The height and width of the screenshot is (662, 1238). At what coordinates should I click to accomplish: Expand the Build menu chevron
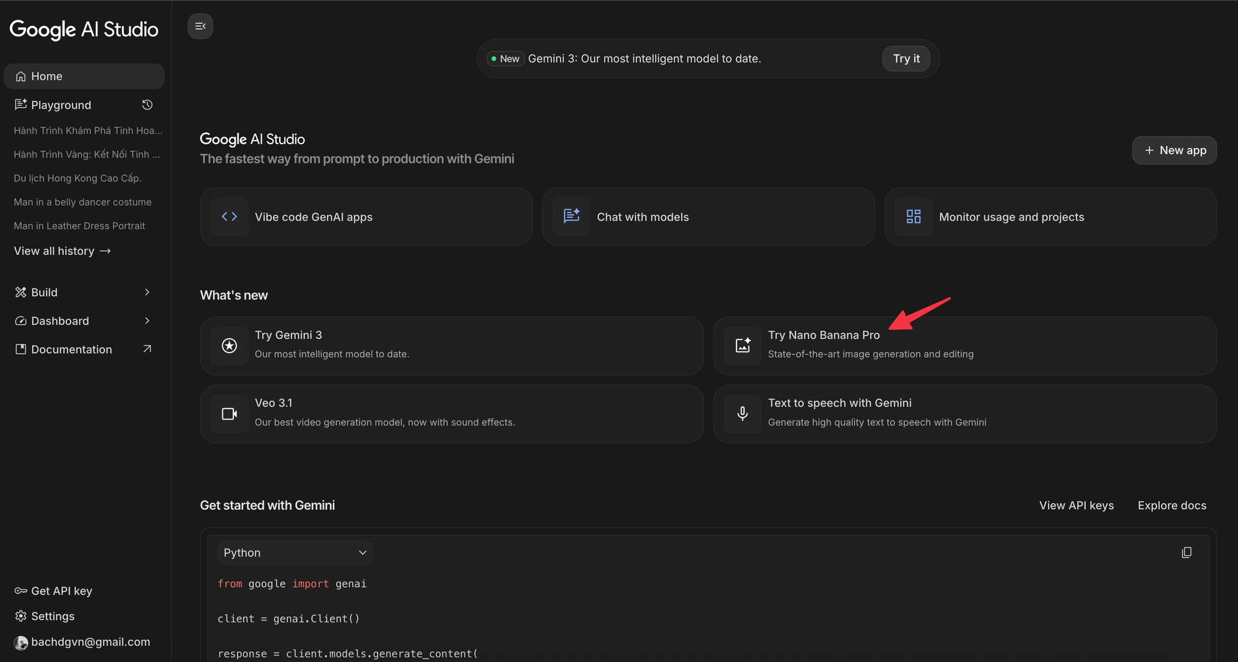[x=147, y=292]
